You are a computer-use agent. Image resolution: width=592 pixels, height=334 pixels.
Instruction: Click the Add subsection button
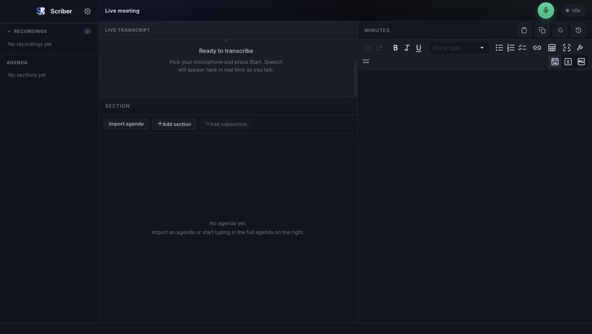point(226,124)
